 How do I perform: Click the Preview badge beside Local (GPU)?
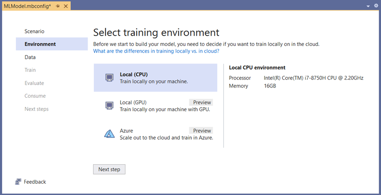click(x=201, y=102)
